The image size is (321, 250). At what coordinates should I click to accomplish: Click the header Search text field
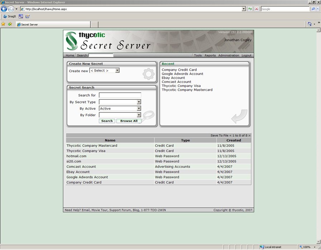pos(101,55)
